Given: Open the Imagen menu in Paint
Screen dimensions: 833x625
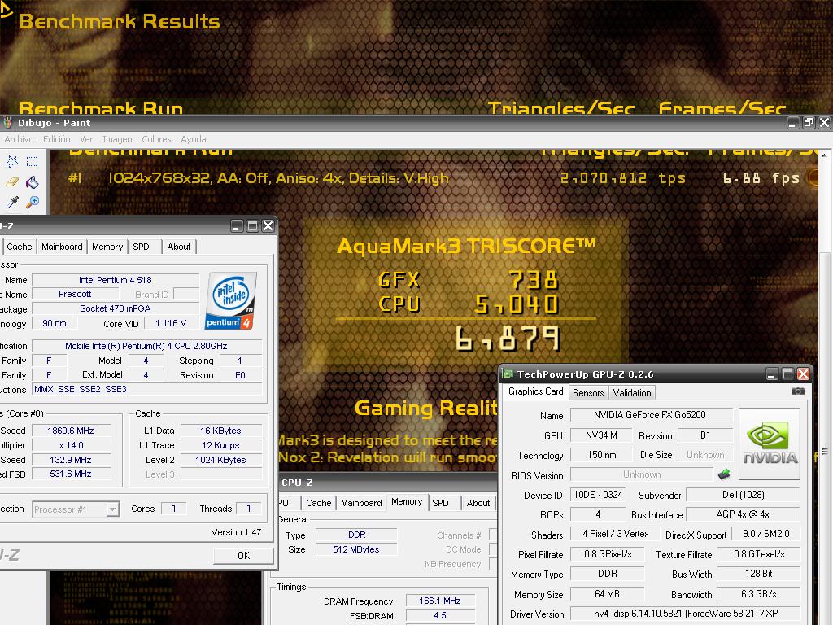Looking at the screenshot, I should pyautogui.click(x=117, y=139).
